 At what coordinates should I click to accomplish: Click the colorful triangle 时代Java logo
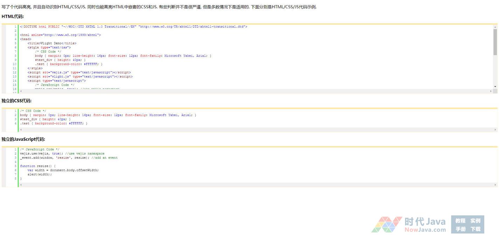pos(386,224)
